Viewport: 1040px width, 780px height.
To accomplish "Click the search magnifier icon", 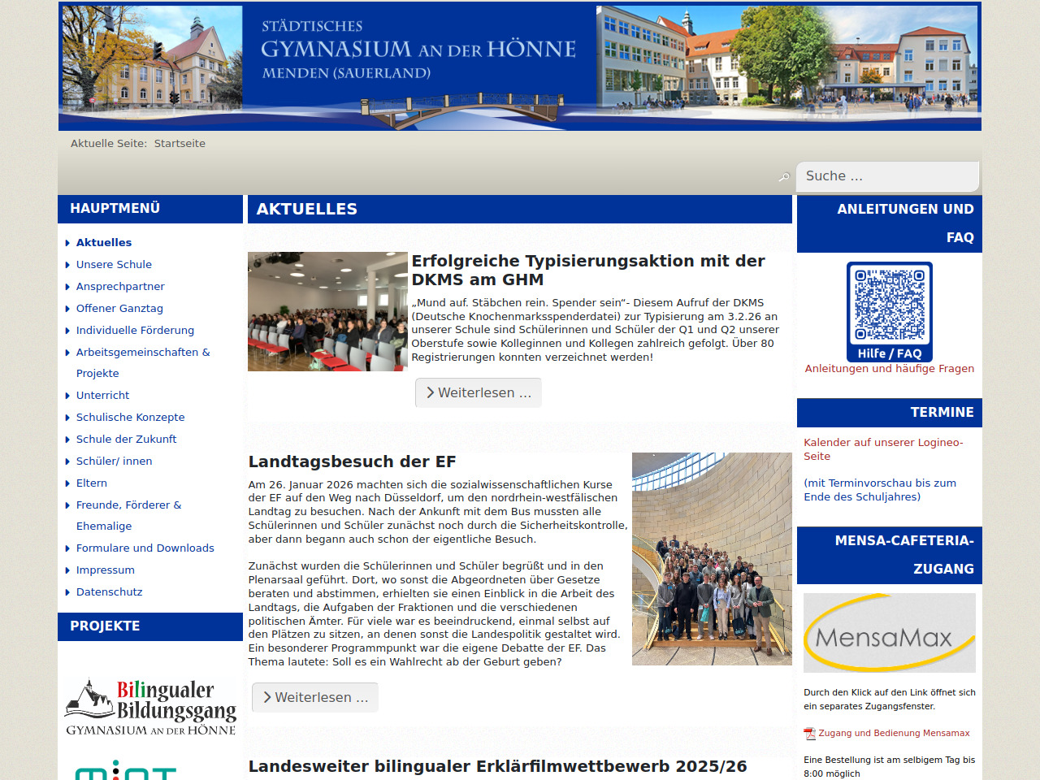I will [784, 177].
